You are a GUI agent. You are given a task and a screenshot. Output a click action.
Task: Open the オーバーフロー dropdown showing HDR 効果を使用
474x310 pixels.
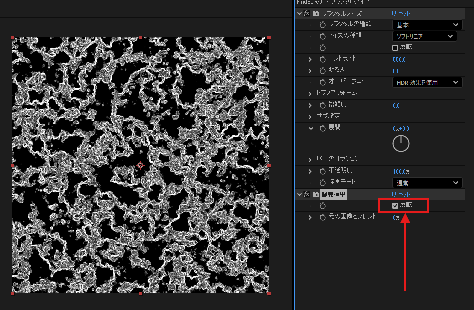coord(427,82)
